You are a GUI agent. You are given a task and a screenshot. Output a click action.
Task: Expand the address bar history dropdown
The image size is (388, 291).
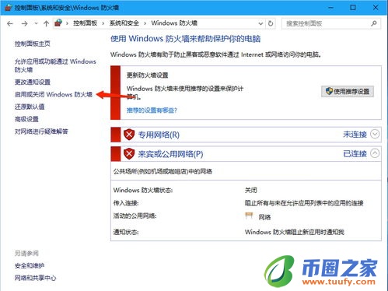[x=260, y=23]
